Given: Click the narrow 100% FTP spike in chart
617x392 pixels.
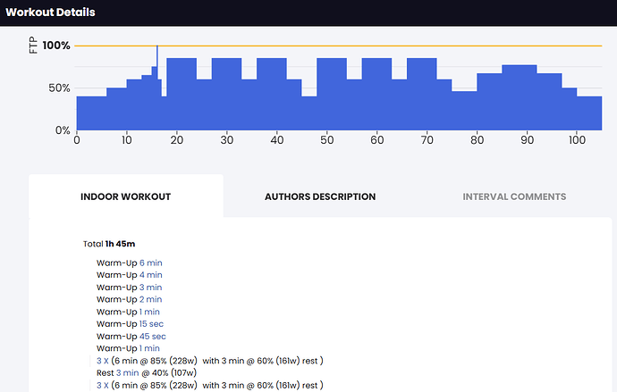Looking at the screenshot, I should pos(157,63).
